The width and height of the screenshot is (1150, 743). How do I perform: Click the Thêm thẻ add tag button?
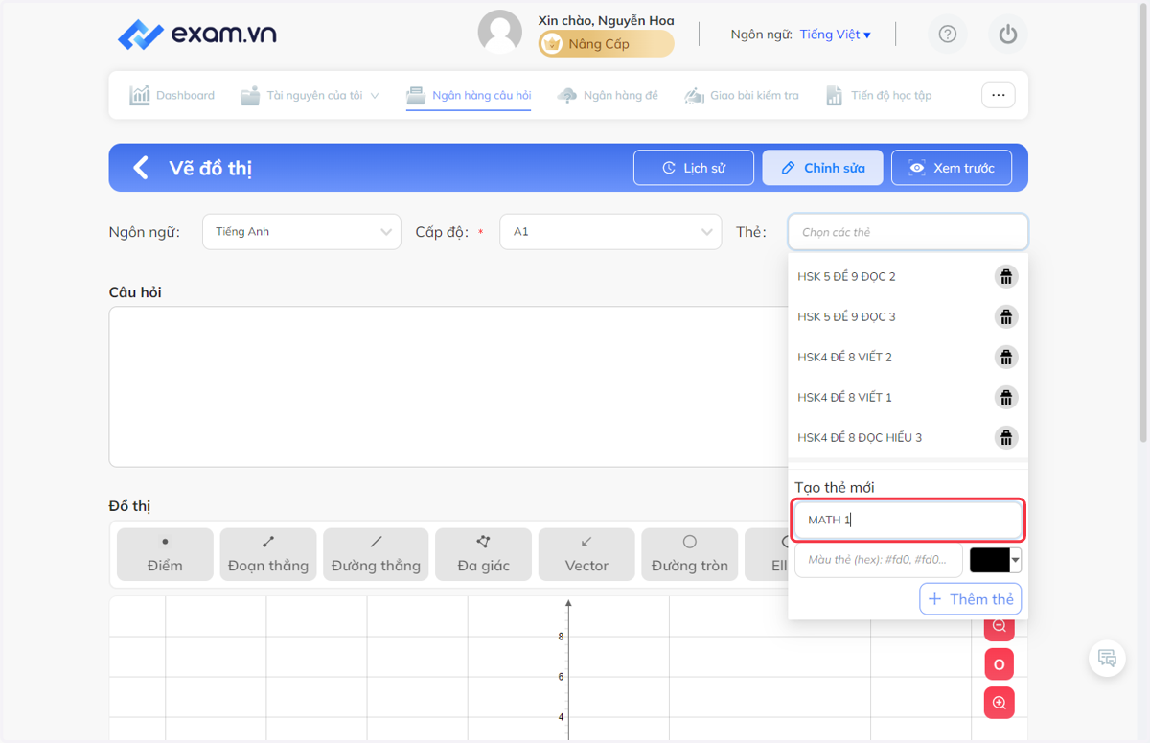[x=970, y=599]
